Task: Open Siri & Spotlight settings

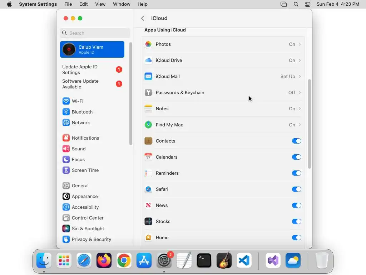Action: point(92,229)
